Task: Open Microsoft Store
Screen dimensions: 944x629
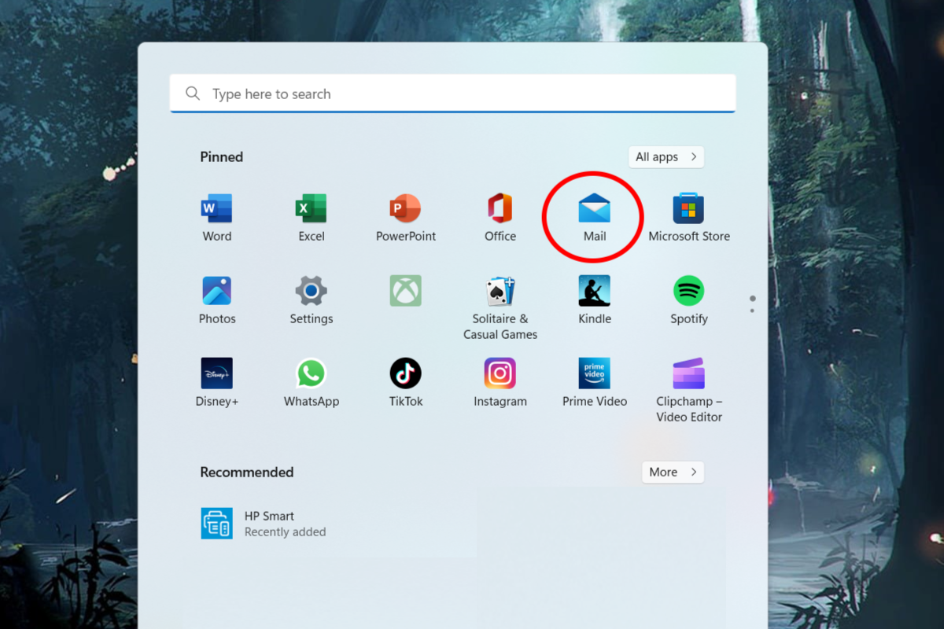Action: pyautogui.click(x=688, y=219)
